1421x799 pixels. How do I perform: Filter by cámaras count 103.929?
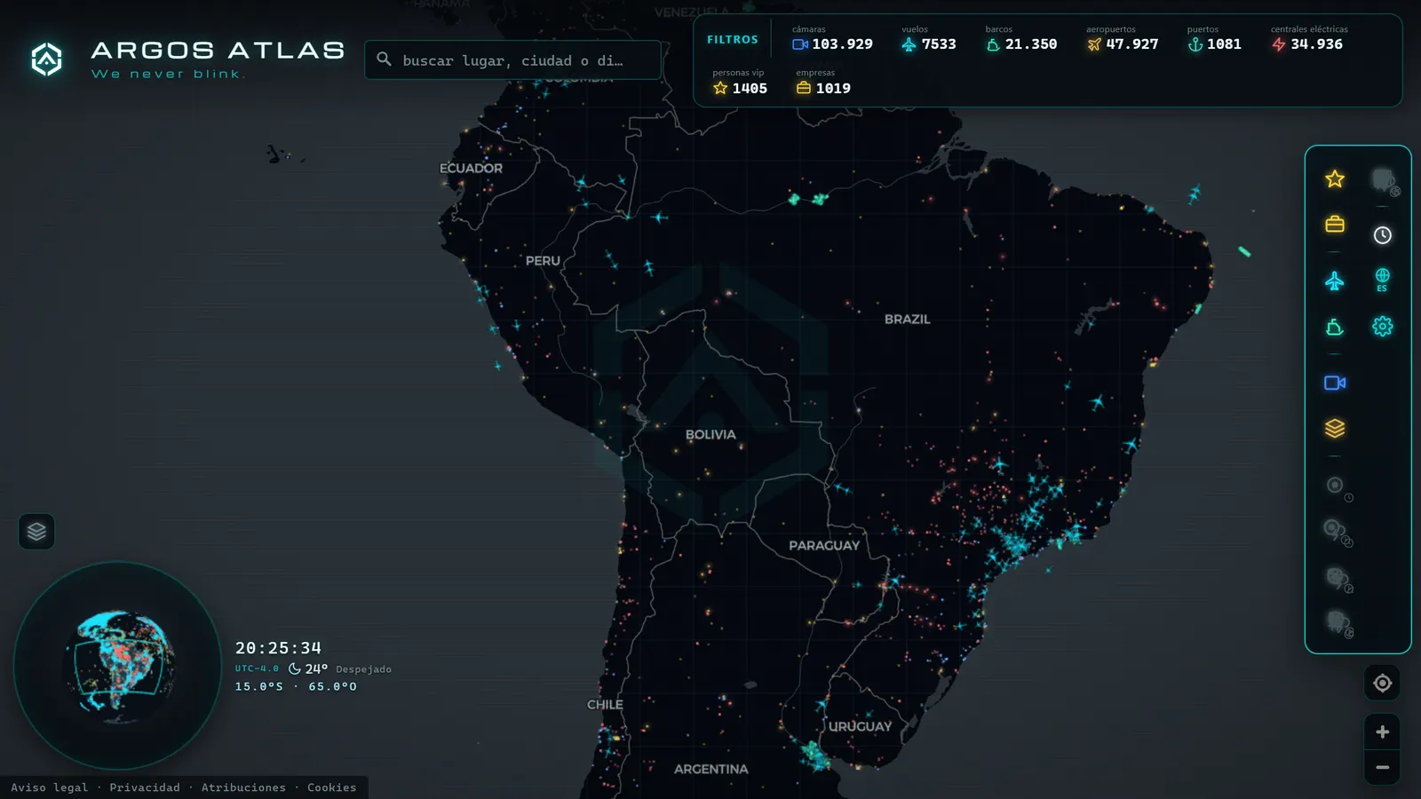(832, 38)
